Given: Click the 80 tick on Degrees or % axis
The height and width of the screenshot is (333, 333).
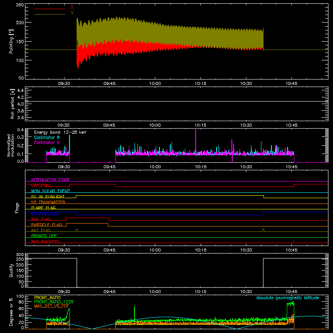Looking at the screenshot, I should coord(21,301).
